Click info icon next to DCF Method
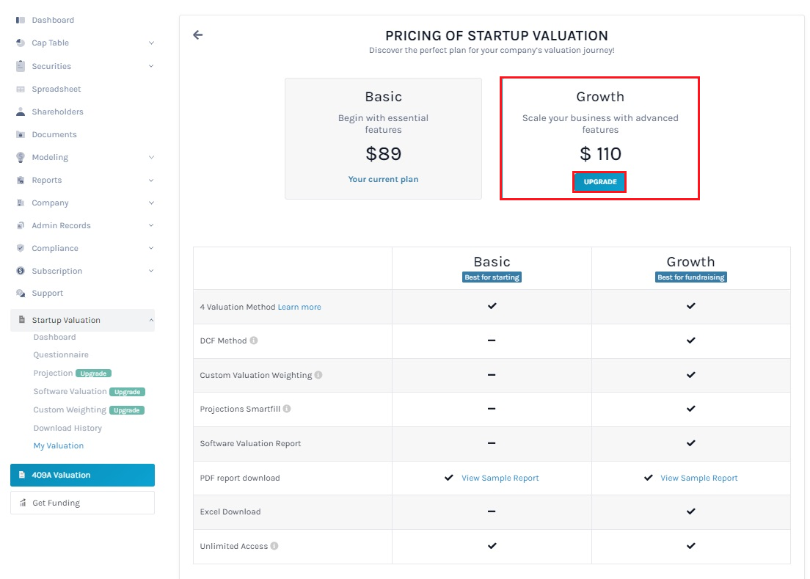 (x=254, y=341)
